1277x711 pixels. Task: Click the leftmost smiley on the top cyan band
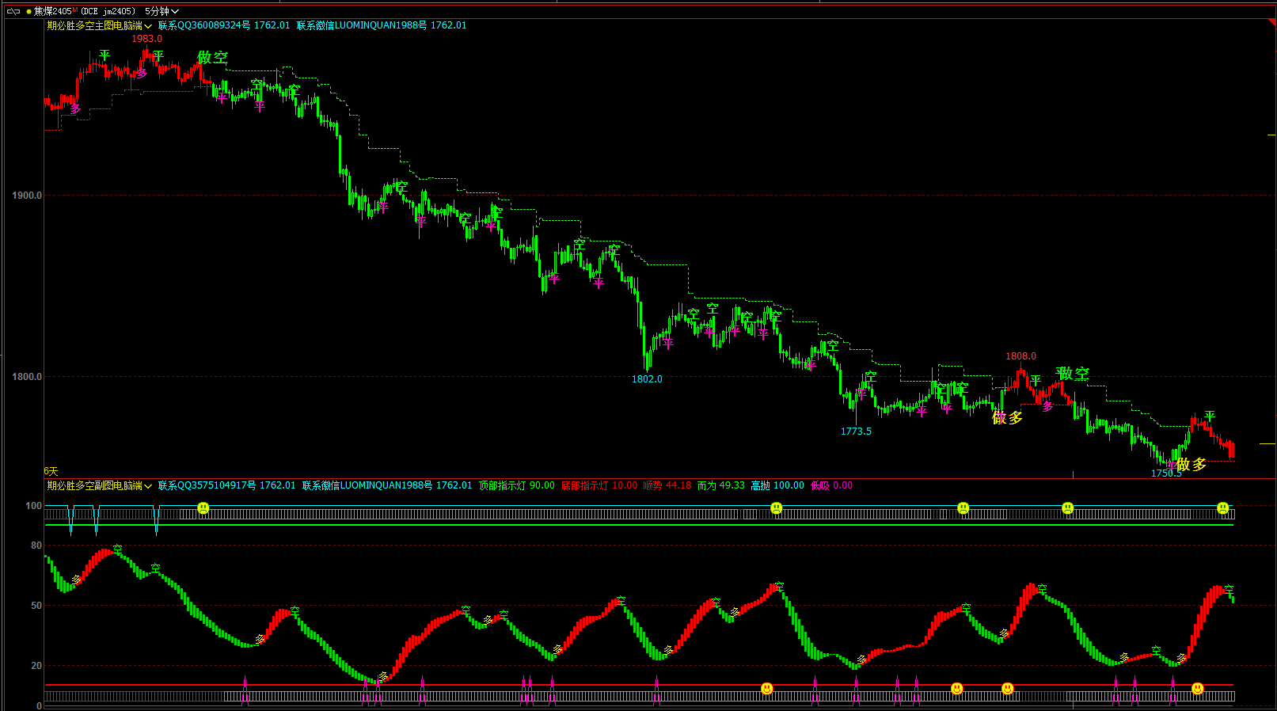pyautogui.click(x=203, y=508)
